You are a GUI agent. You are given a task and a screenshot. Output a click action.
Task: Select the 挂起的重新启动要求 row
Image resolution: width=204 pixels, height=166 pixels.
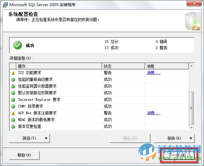coord(99,80)
